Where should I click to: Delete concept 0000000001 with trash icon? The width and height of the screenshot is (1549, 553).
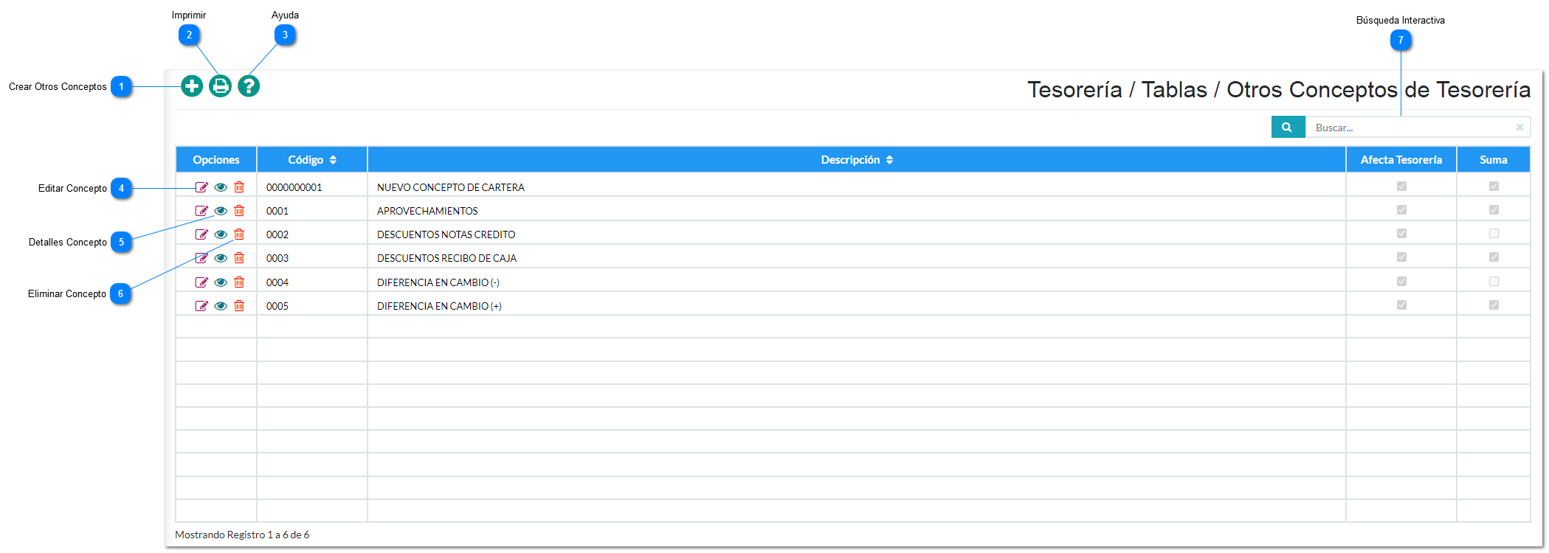click(x=239, y=187)
